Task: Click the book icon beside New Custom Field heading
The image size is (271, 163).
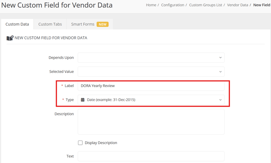Action: (10, 38)
